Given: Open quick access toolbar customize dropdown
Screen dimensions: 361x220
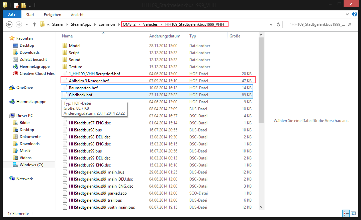Looking at the screenshot, I should click(x=29, y=6).
